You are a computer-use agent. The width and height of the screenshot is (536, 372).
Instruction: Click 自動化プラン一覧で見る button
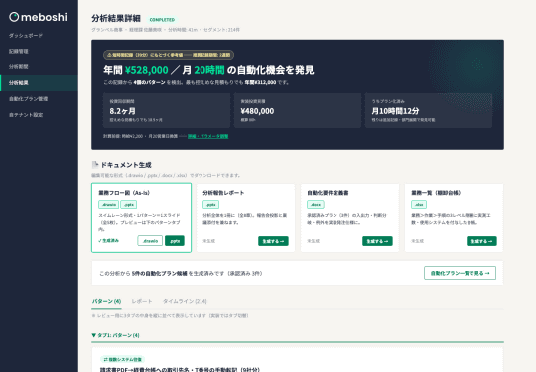(460, 273)
